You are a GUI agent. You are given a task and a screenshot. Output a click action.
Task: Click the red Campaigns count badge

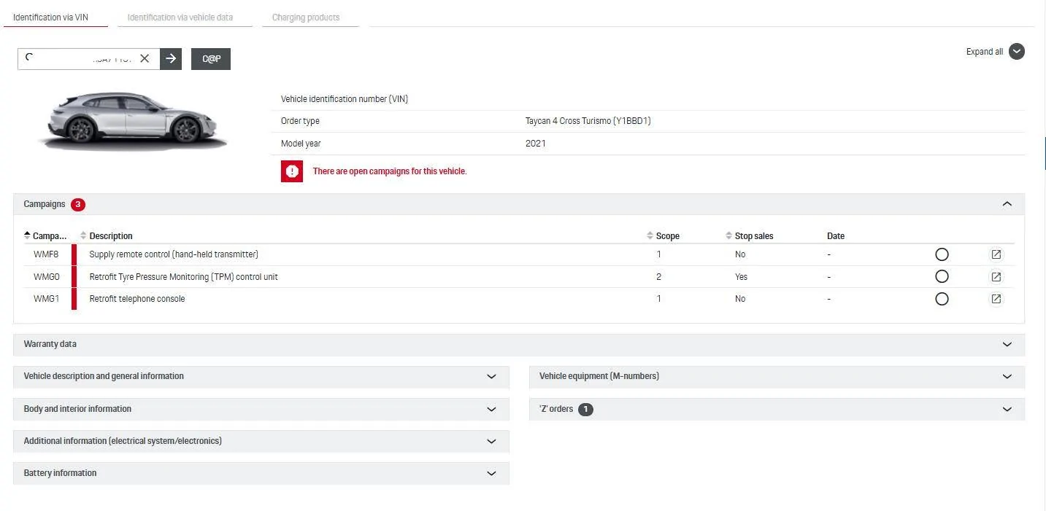click(x=78, y=205)
